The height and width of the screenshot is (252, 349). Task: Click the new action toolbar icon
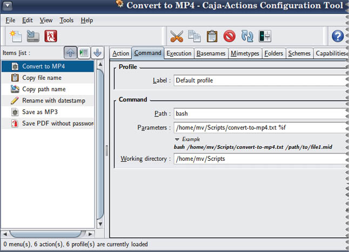point(15,36)
